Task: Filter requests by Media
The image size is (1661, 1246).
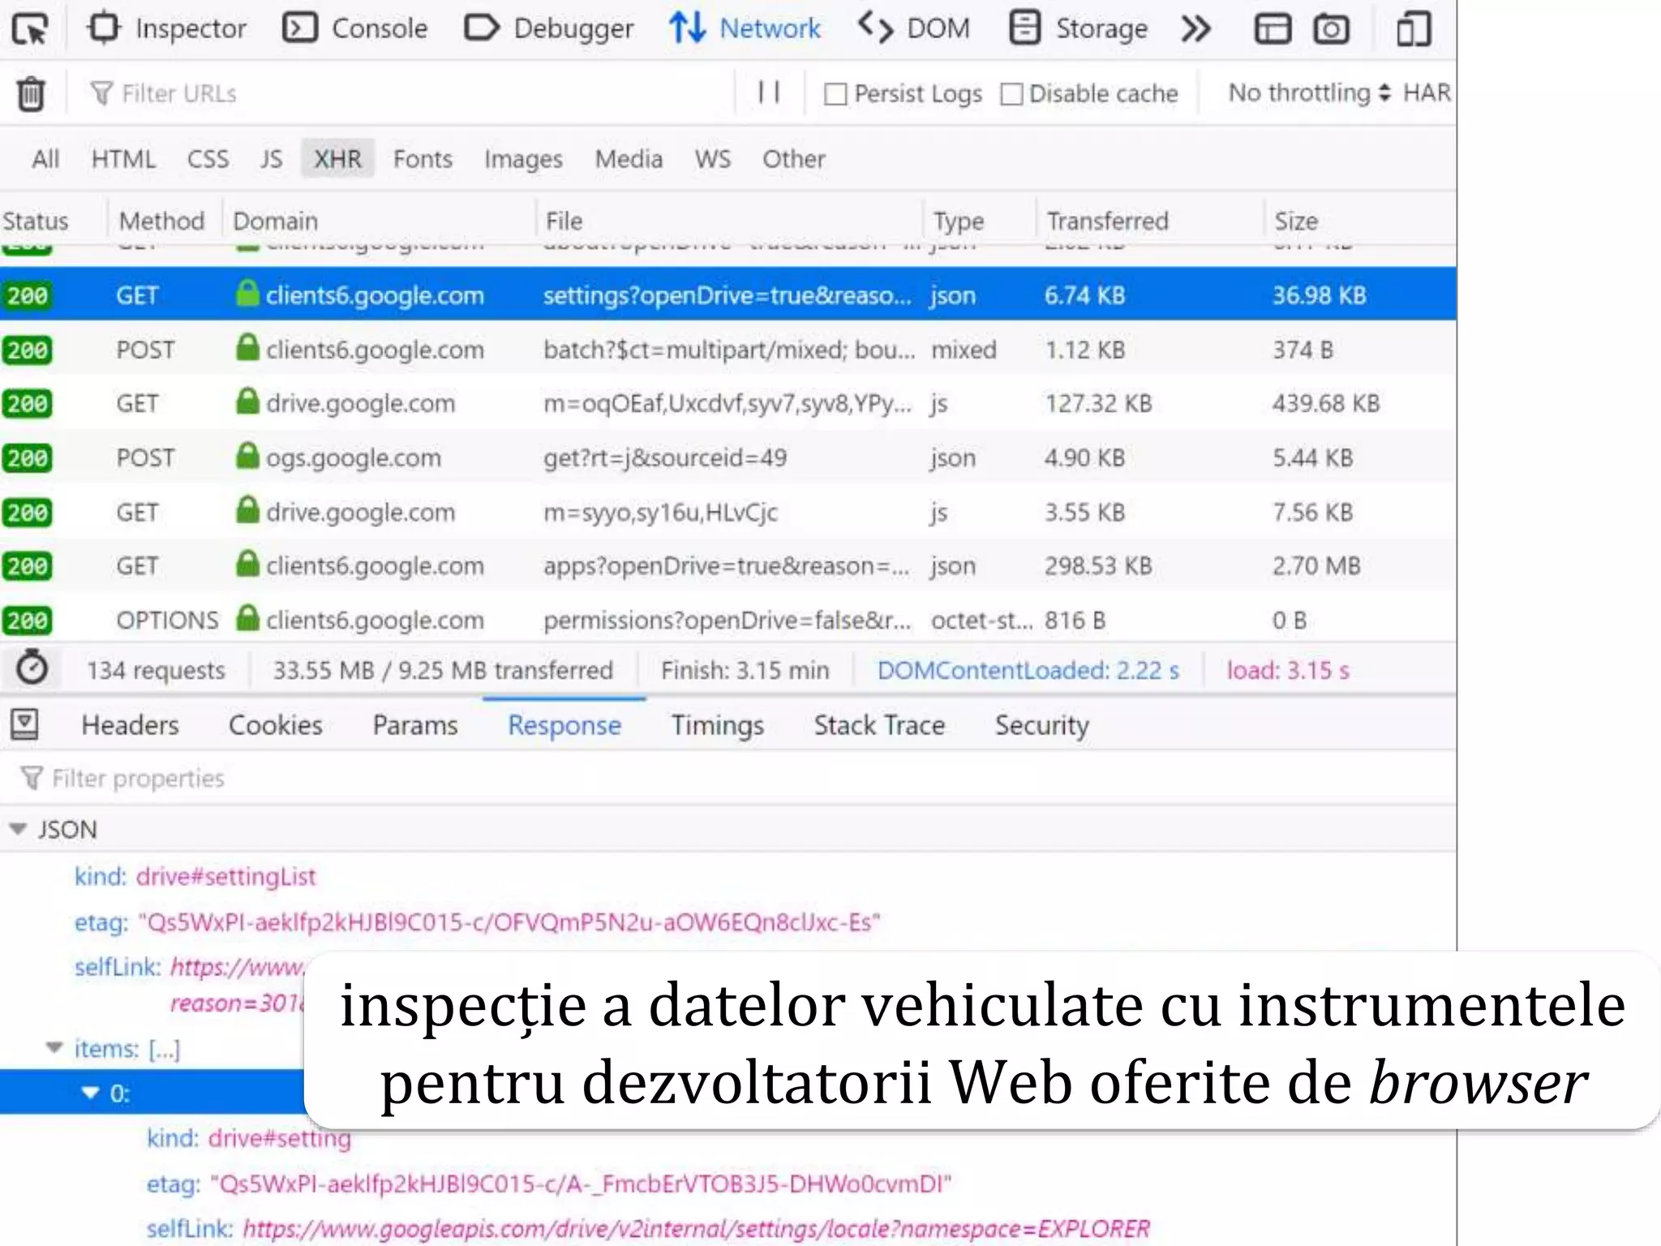Action: (629, 159)
